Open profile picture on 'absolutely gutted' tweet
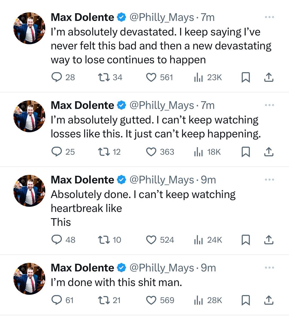This screenshot has width=289, height=319. 29,116
